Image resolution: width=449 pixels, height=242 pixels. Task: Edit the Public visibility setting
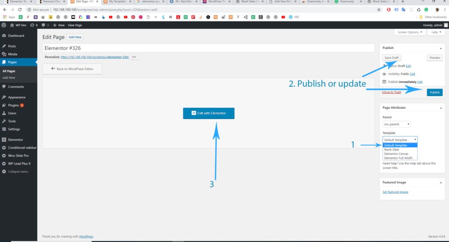coord(412,74)
